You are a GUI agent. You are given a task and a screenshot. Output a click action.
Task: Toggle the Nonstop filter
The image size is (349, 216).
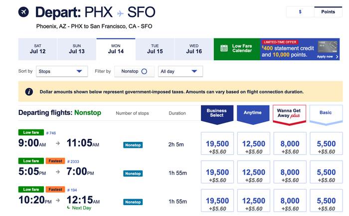pyautogui.click(x=134, y=71)
